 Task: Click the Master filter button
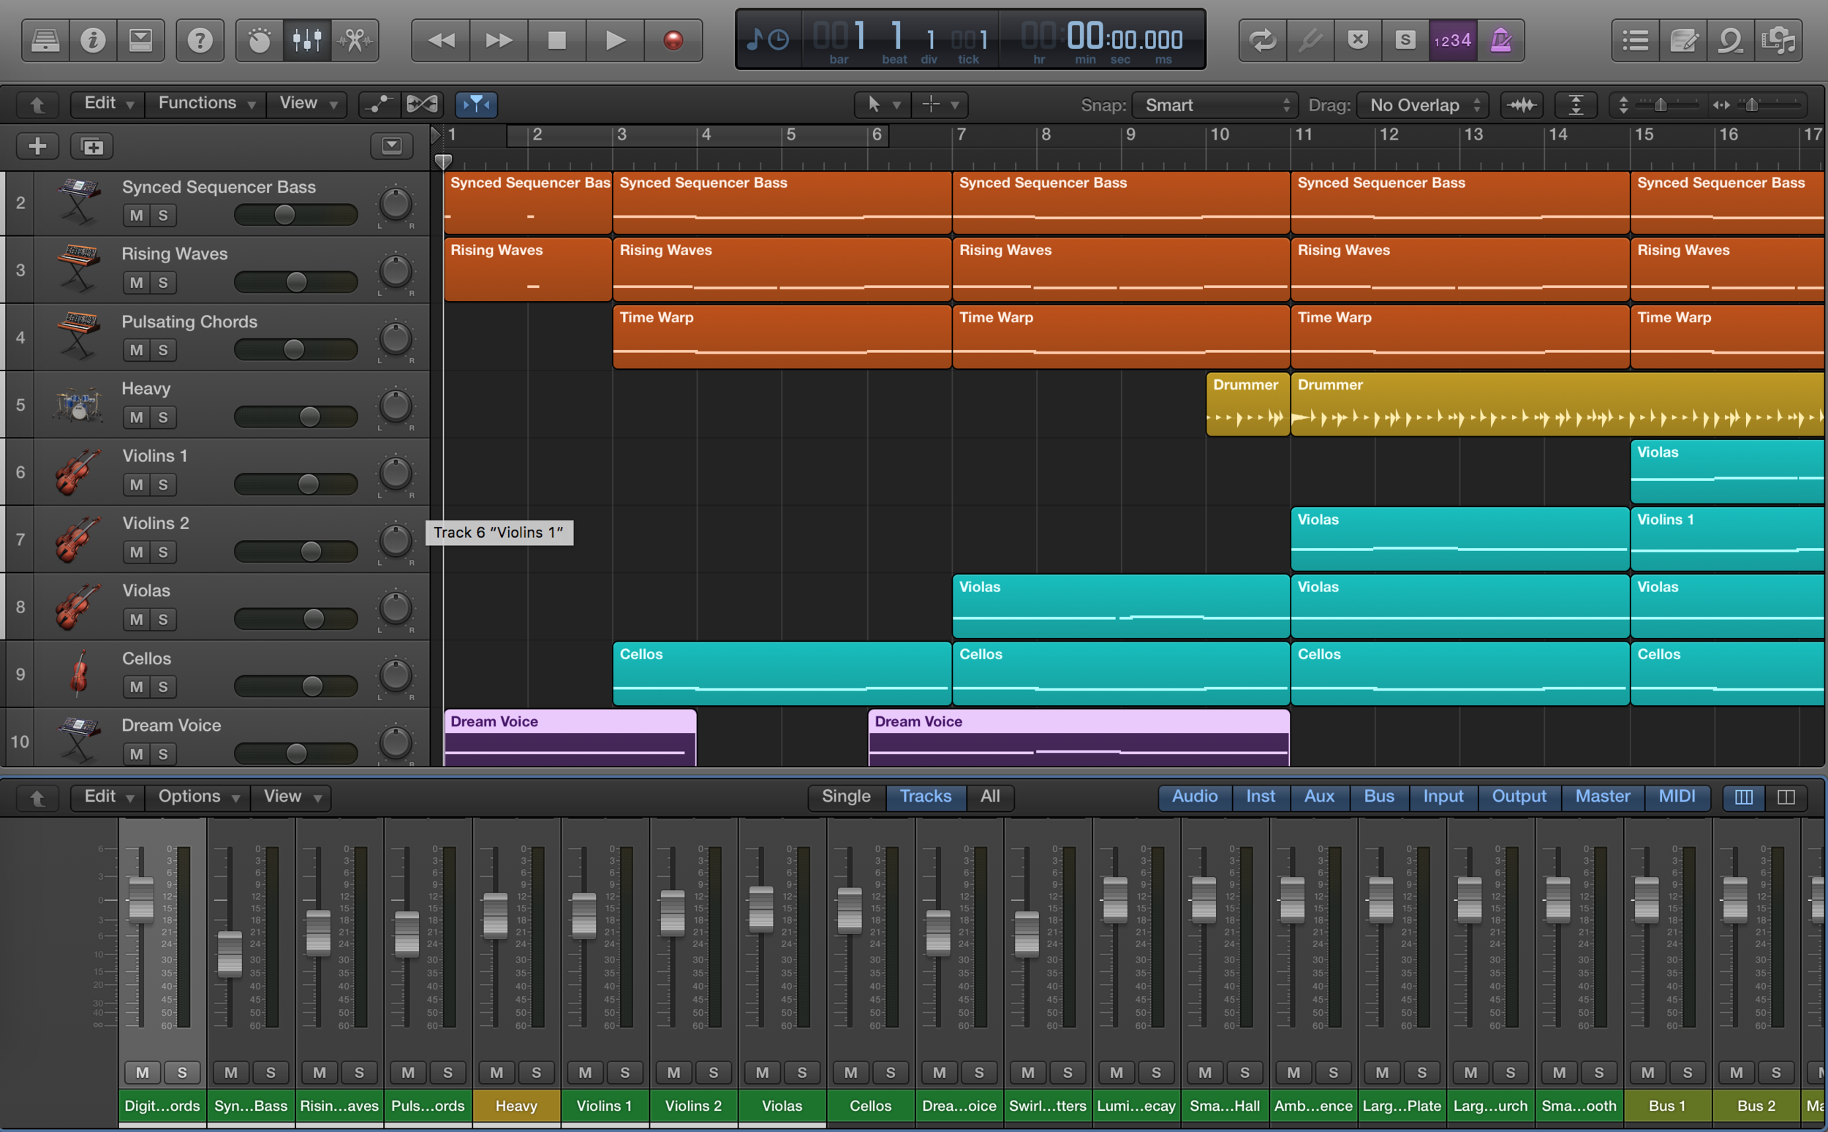click(x=1602, y=797)
